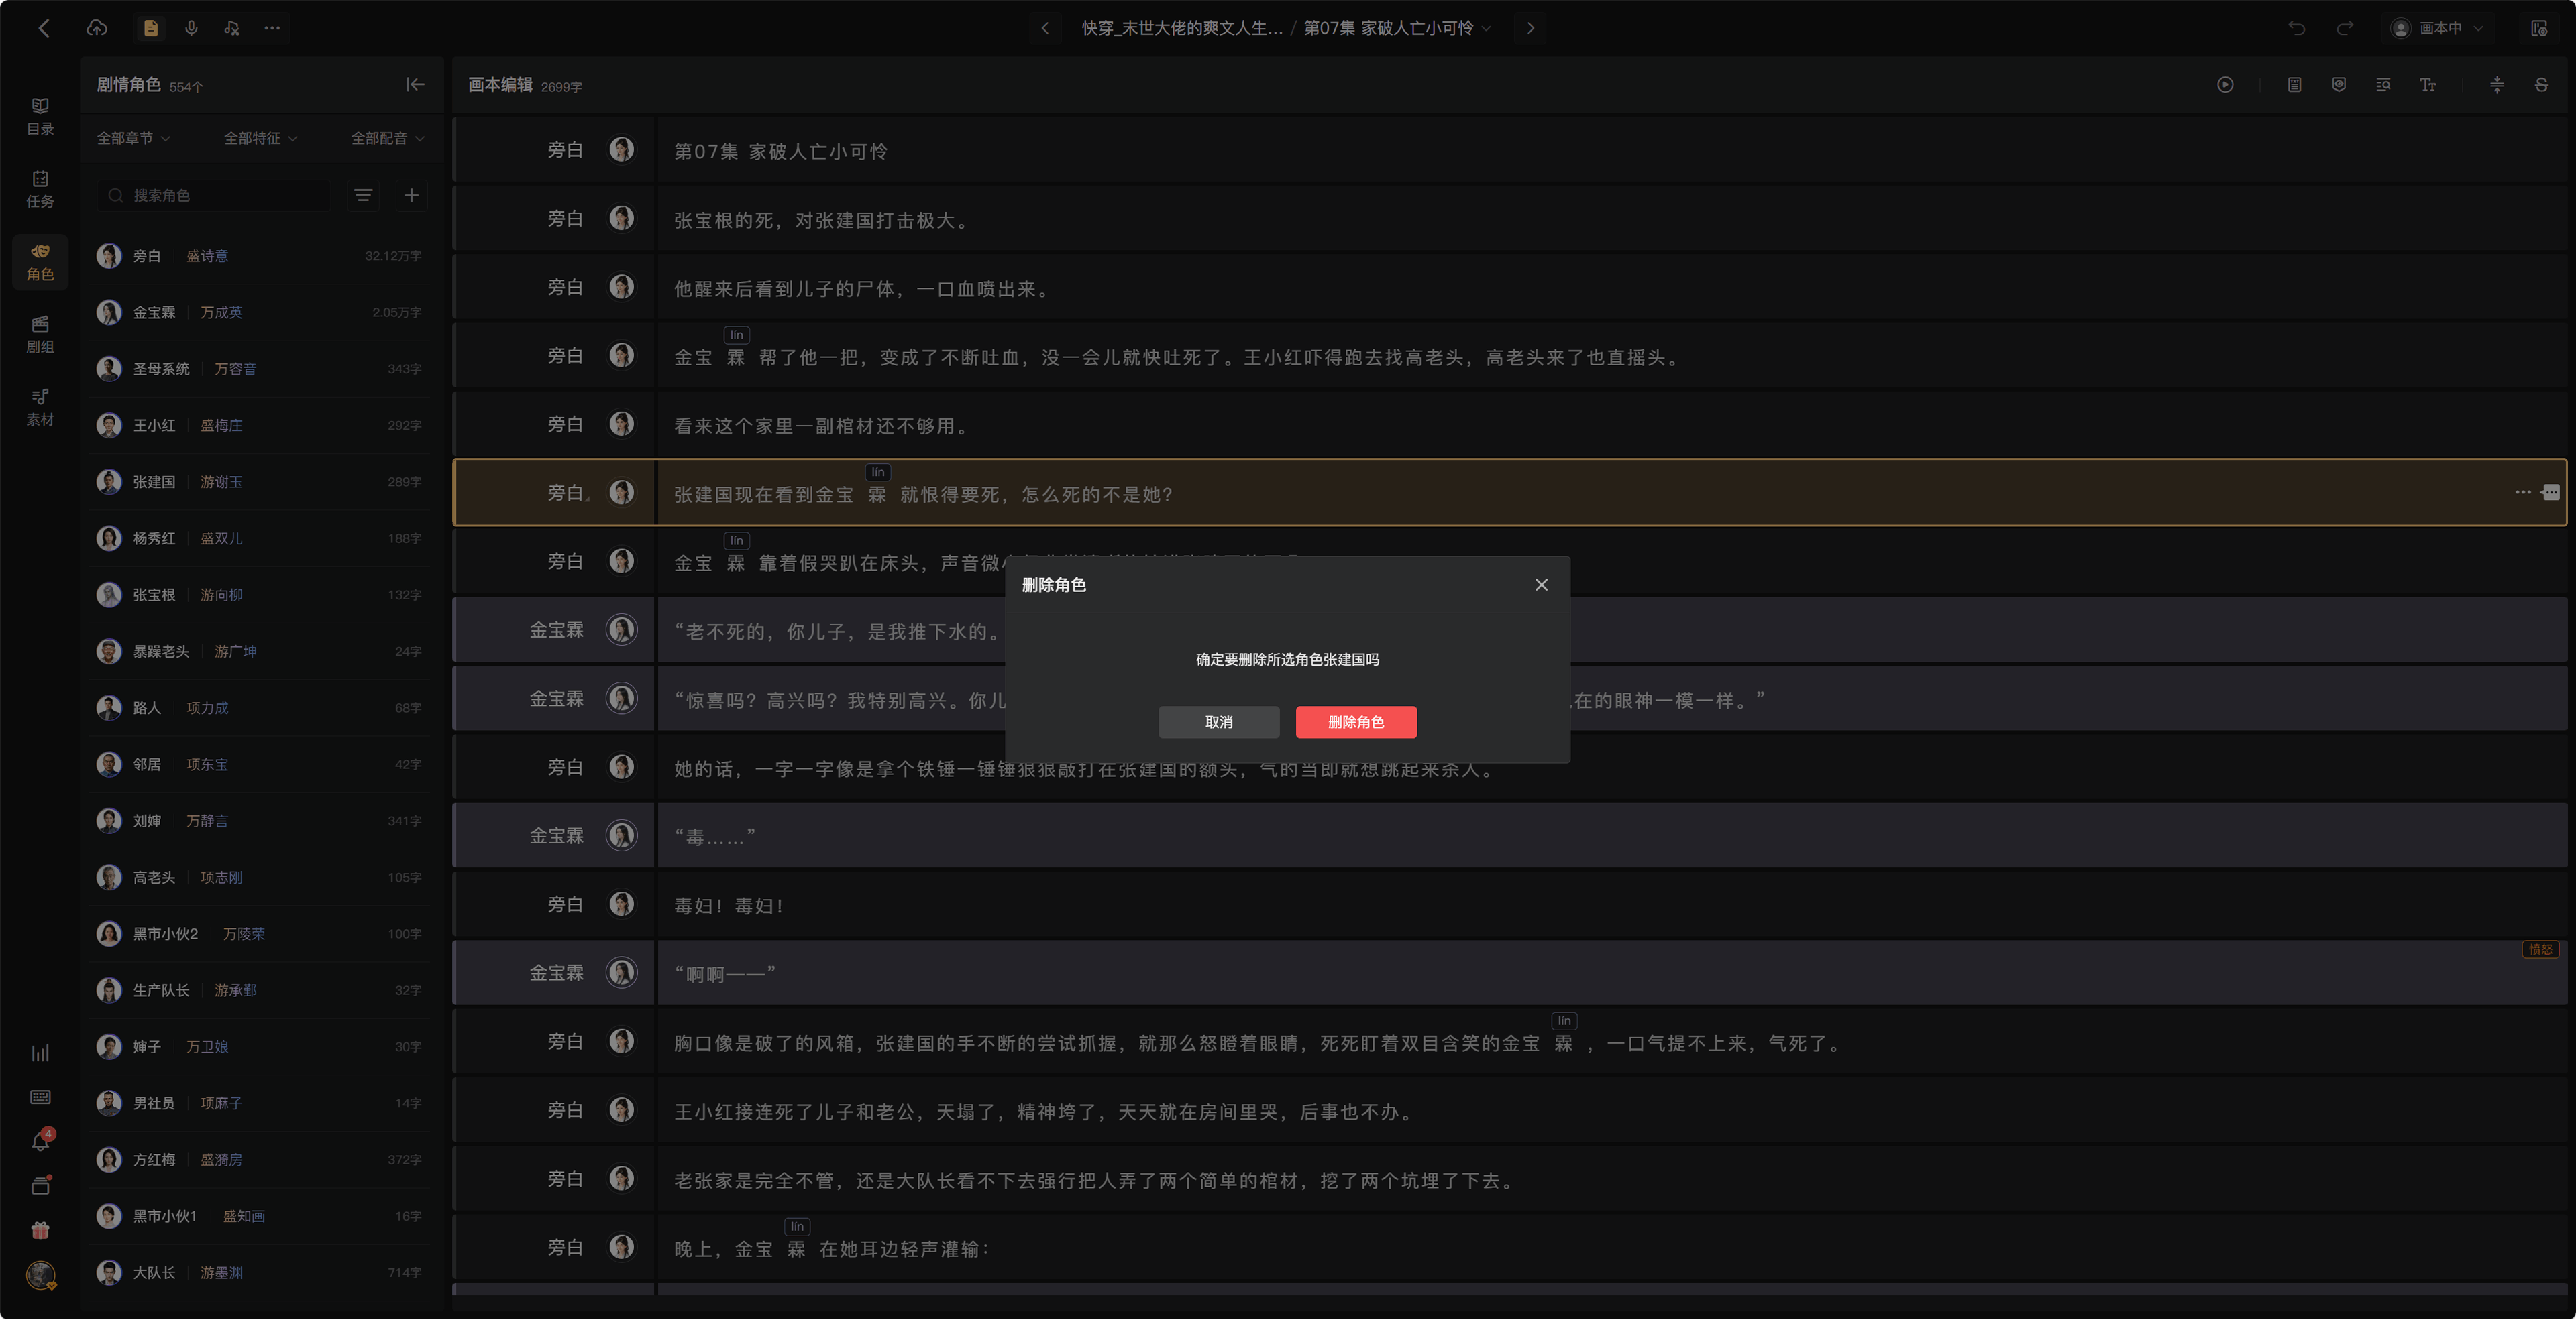Click the add character plus icon
The height and width of the screenshot is (1320, 2576).
point(411,196)
